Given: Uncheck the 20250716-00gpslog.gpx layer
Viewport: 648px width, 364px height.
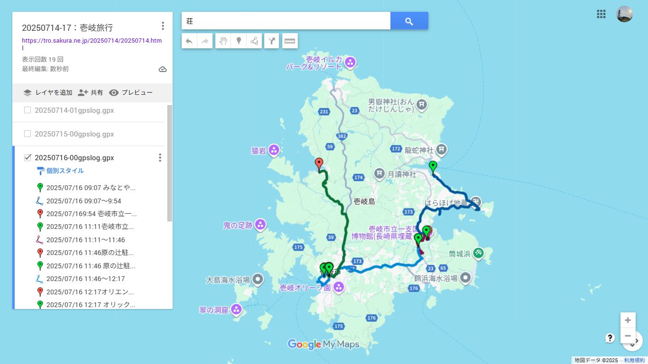Looking at the screenshot, I should pos(28,158).
